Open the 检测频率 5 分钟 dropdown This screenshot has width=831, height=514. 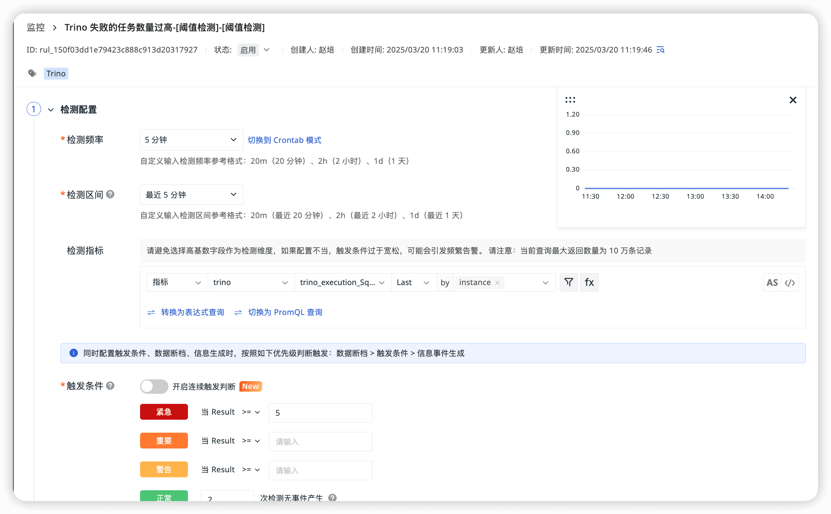click(x=191, y=140)
